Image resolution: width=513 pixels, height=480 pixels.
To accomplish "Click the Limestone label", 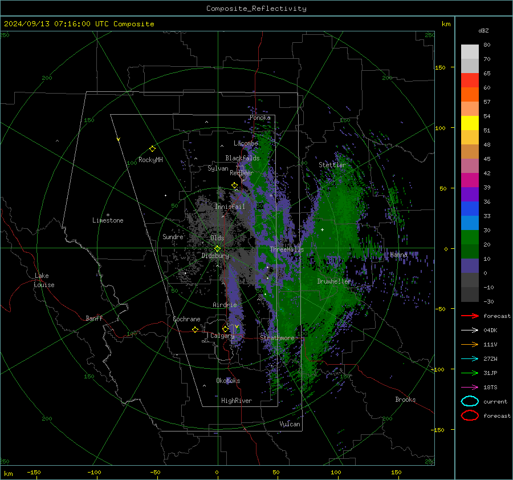I will pyautogui.click(x=108, y=220).
